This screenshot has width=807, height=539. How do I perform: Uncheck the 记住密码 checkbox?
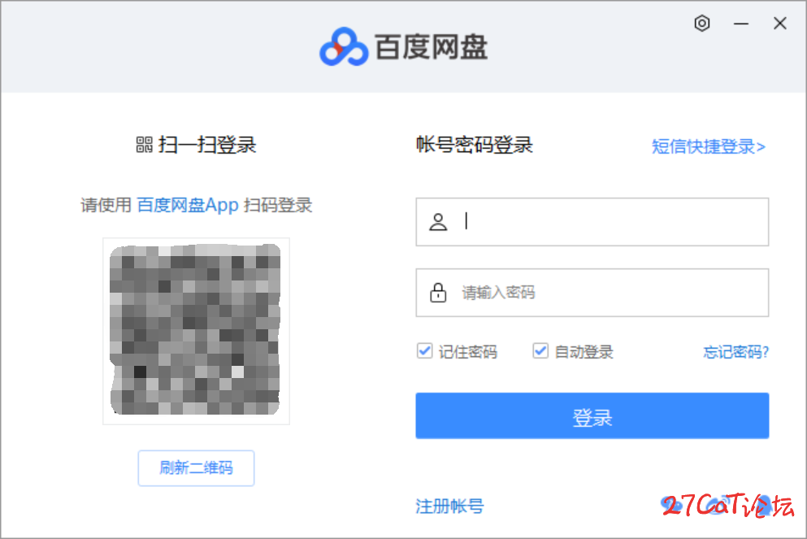click(x=424, y=351)
